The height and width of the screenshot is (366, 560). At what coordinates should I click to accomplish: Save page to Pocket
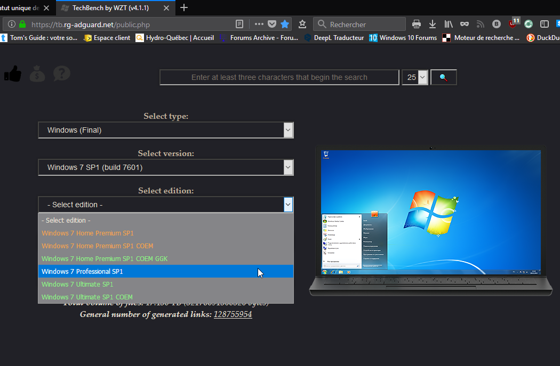pyautogui.click(x=272, y=25)
